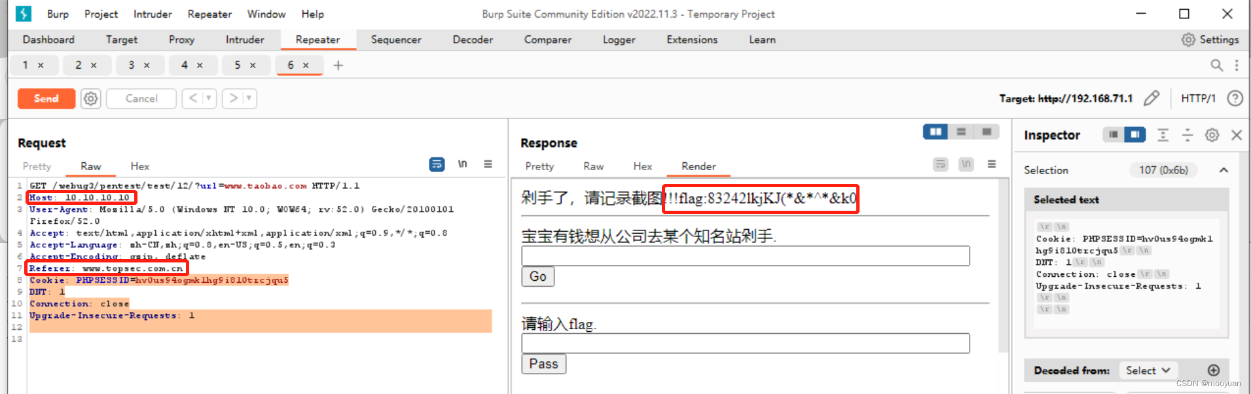This screenshot has width=1251, height=394.
Task: Switch to the Response Raw view tab
Action: coord(593,166)
